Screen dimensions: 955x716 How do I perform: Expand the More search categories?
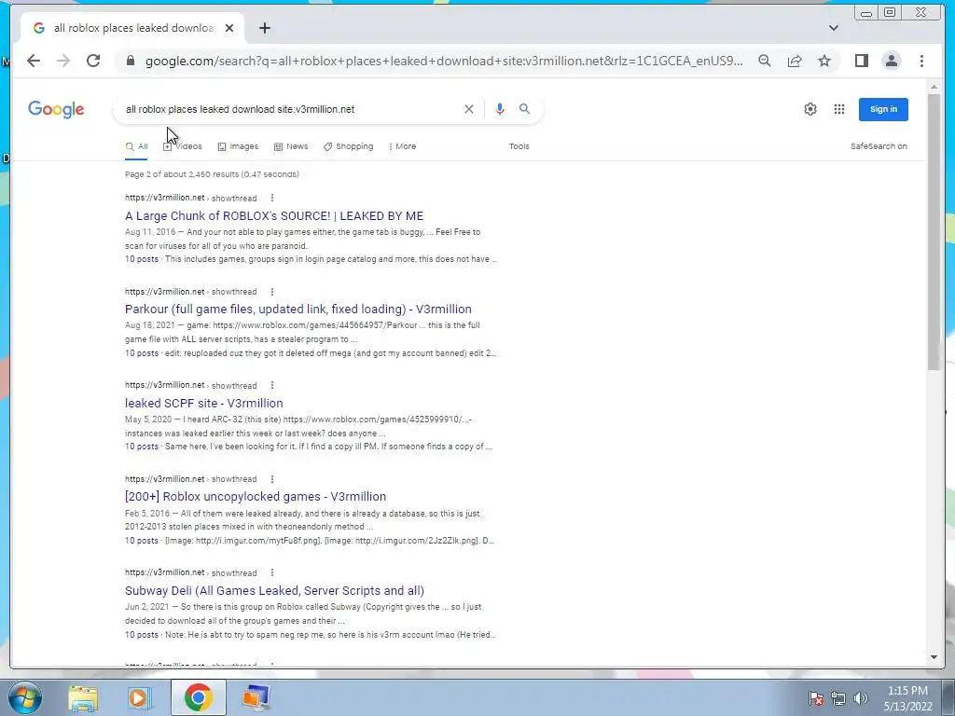402,146
